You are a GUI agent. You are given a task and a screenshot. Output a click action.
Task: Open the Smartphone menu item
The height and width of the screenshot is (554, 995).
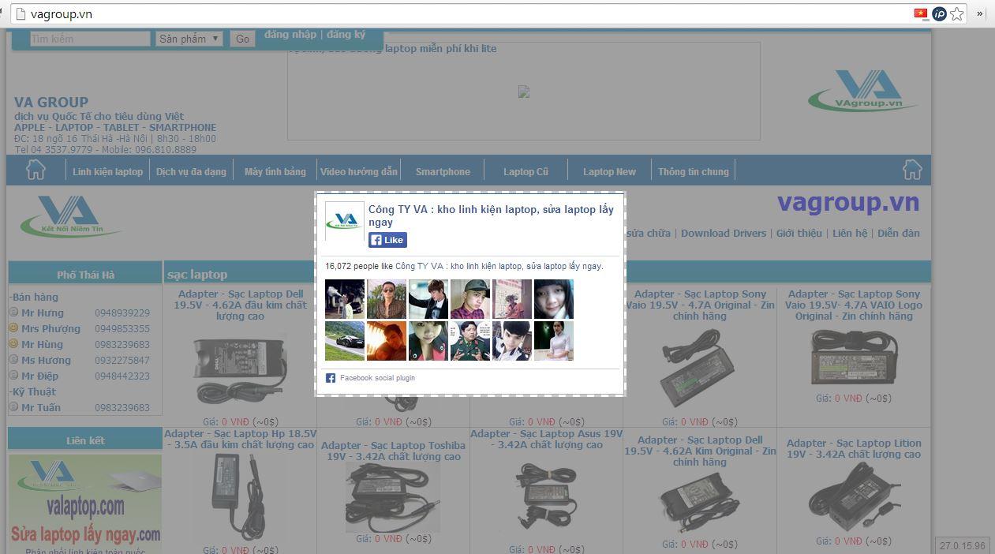[443, 171]
